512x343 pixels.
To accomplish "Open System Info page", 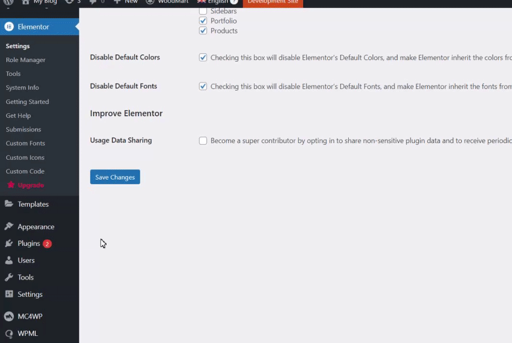I will 22,88.
